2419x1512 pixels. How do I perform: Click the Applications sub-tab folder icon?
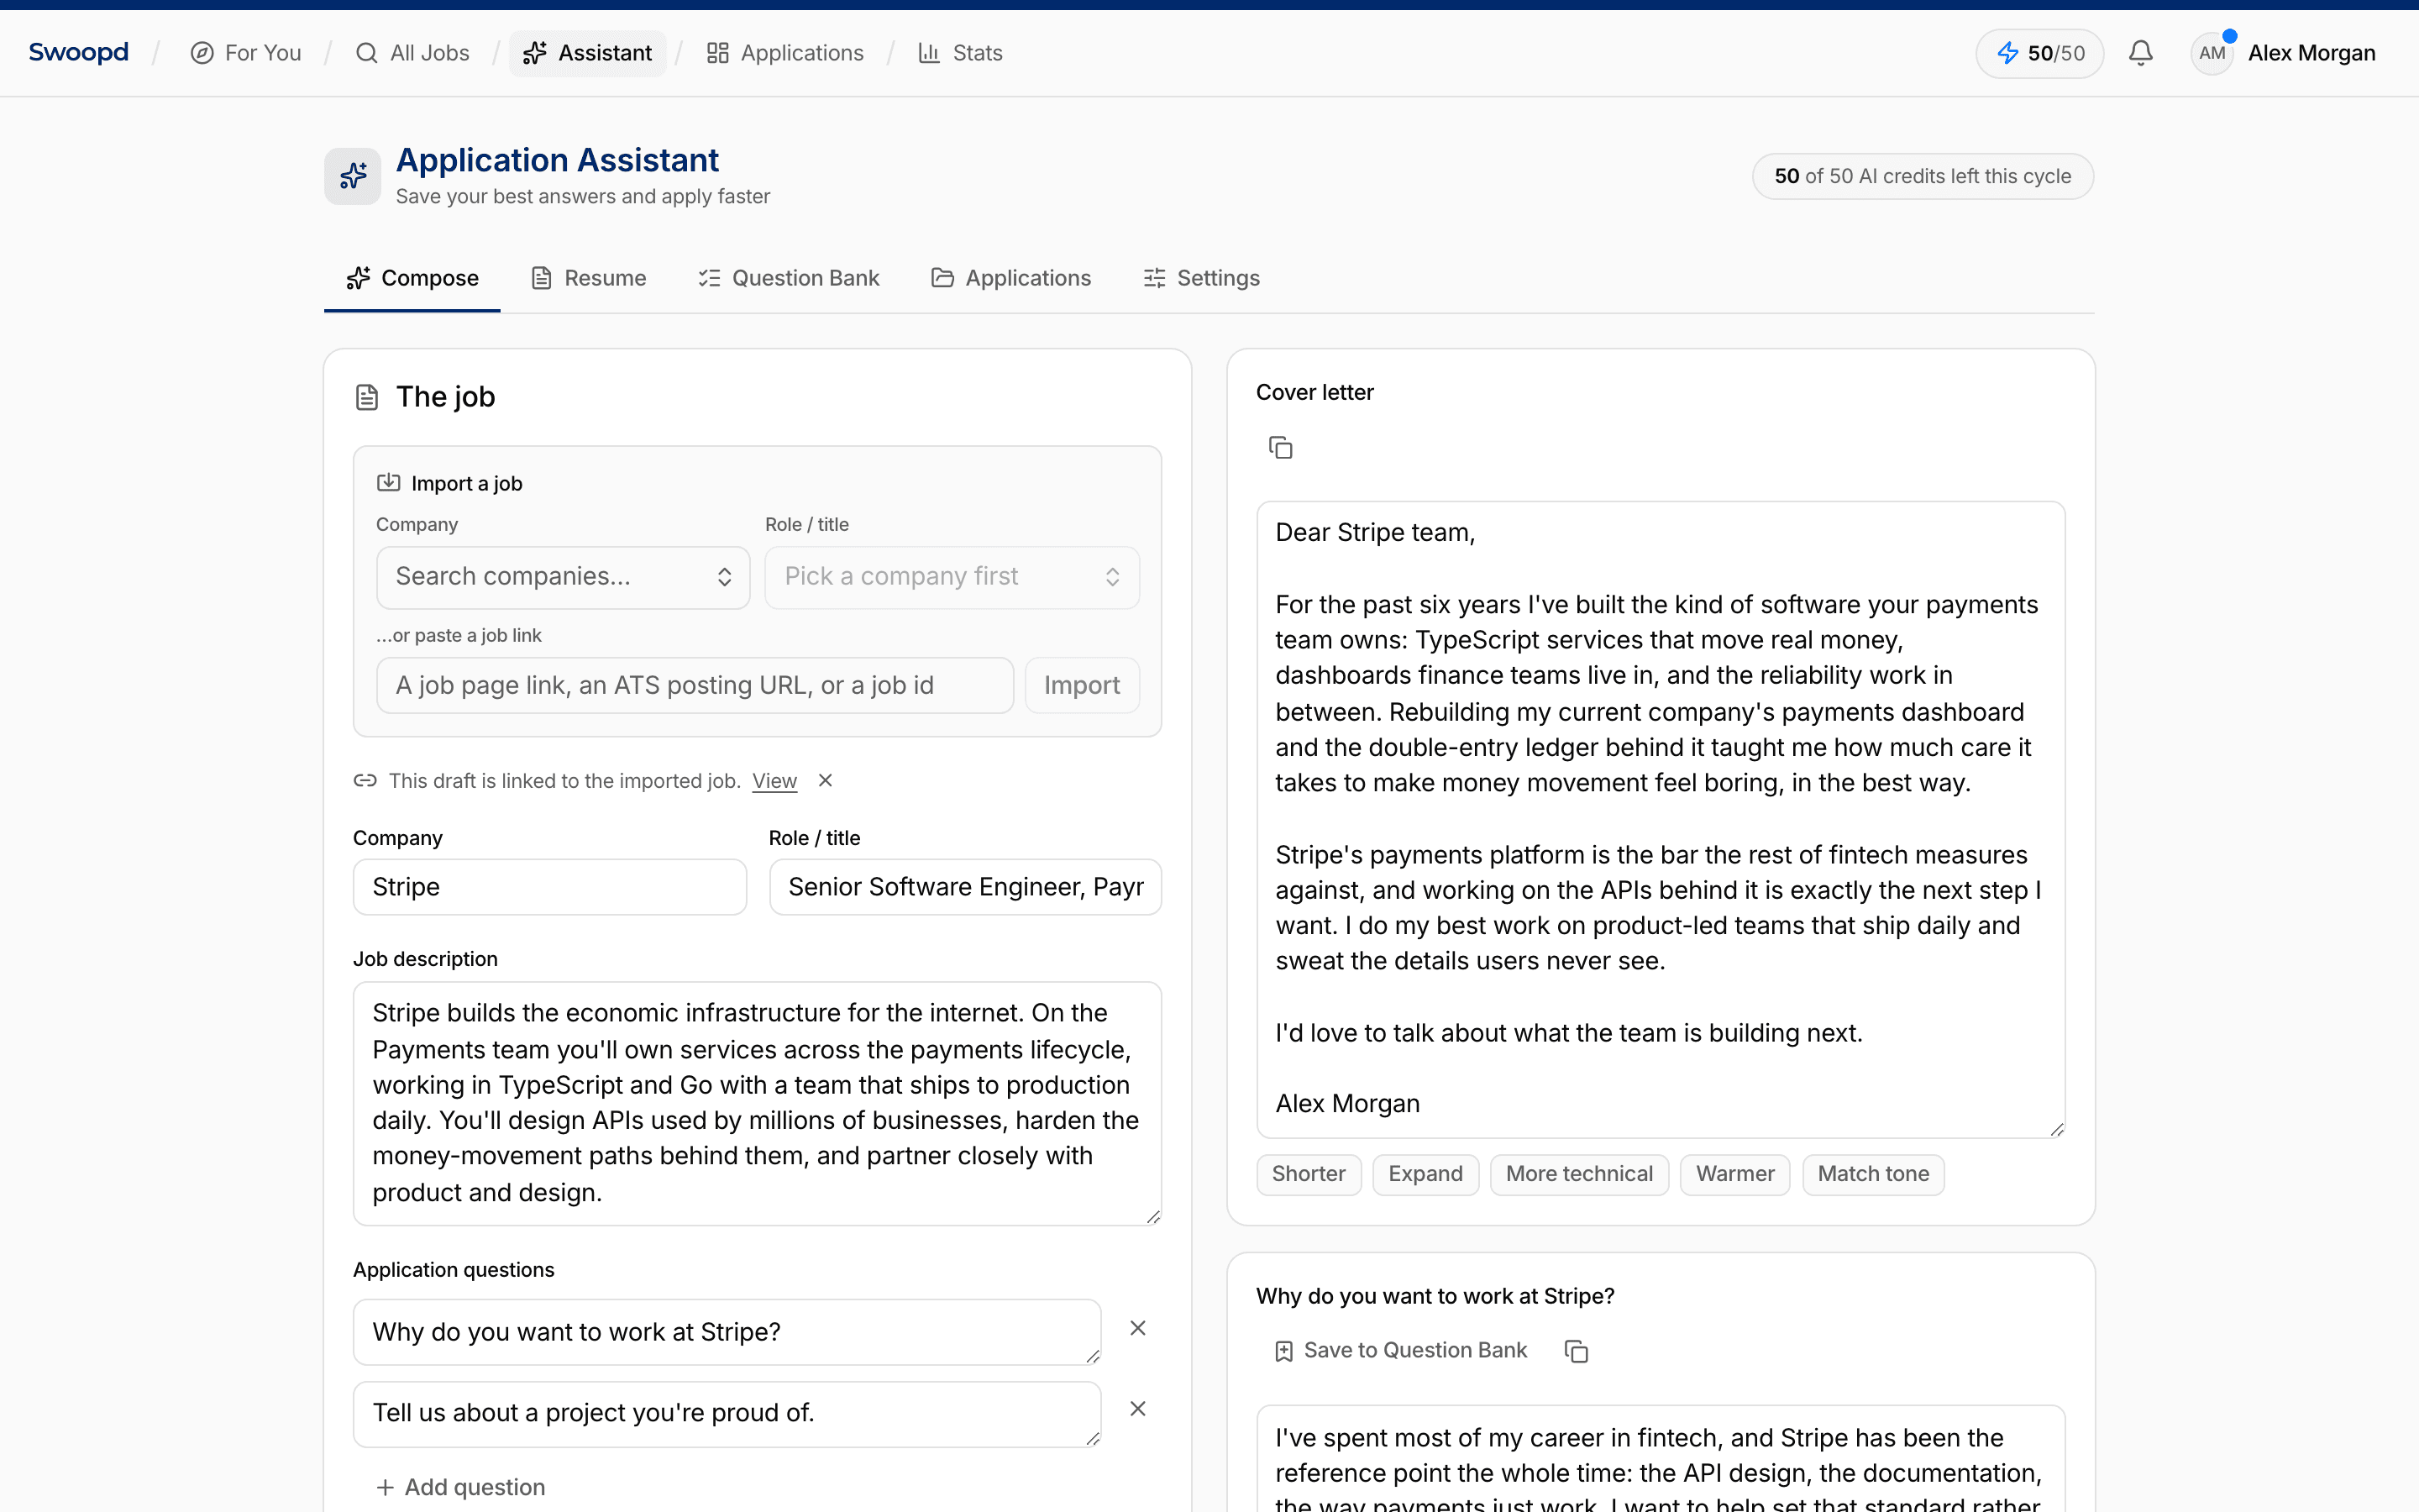942,278
